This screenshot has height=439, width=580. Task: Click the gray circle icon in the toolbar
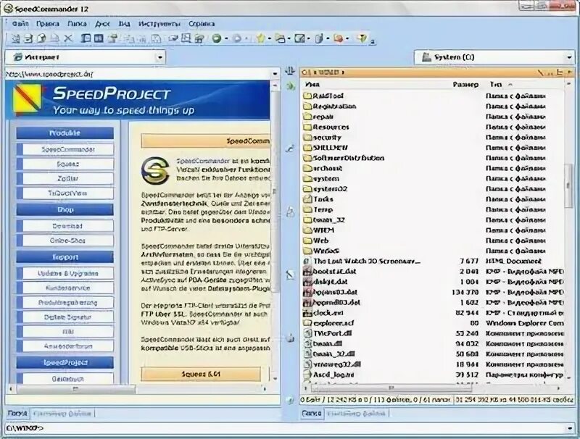(238, 38)
